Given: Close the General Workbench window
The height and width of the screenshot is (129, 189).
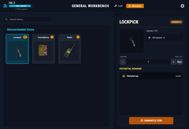Looking at the screenshot, I should (182, 6).
